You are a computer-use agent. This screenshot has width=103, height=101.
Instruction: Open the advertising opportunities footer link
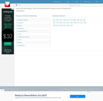89,89
